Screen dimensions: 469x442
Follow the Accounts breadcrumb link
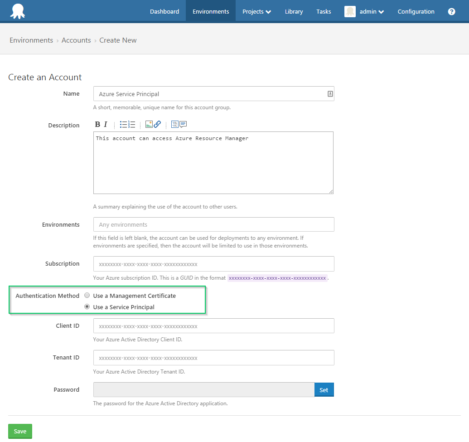76,40
